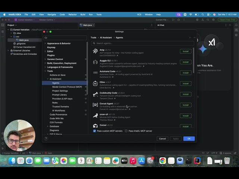
Task: Open the Terminal icon in the Dock
Action: [x=188, y=161]
